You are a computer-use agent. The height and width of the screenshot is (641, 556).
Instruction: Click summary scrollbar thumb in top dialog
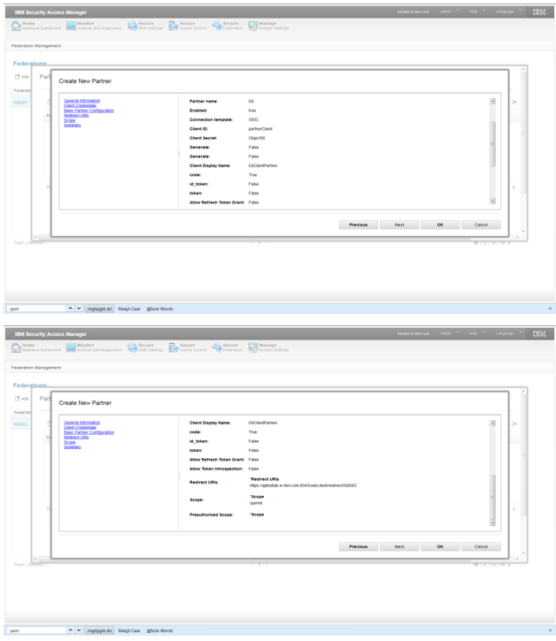[492, 144]
